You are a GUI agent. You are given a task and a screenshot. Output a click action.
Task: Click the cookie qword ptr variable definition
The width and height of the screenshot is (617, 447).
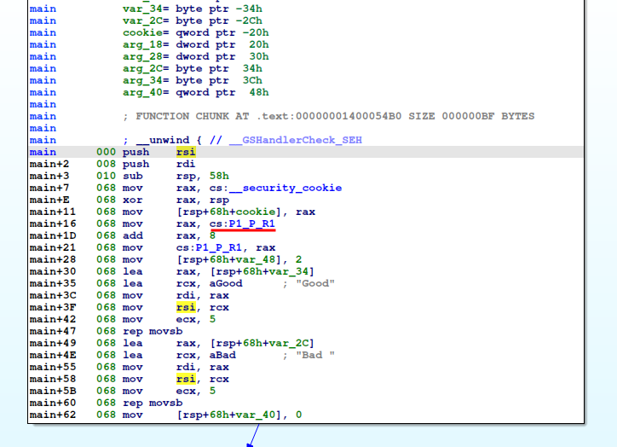[195, 32]
